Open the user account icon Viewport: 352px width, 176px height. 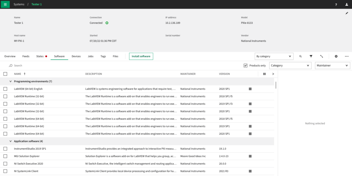[x=346, y=4]
